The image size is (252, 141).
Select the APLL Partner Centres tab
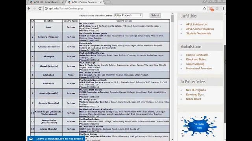click(84, 2)
